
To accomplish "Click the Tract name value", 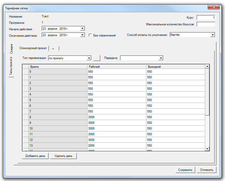I will click(45, 16).
